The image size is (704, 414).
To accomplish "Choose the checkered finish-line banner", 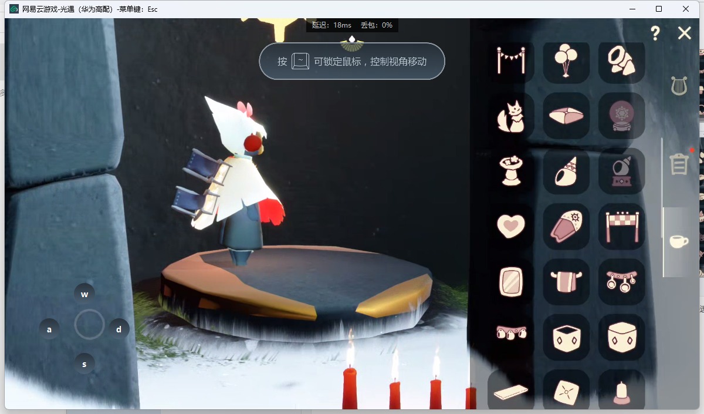I will (x=621, y=226).
